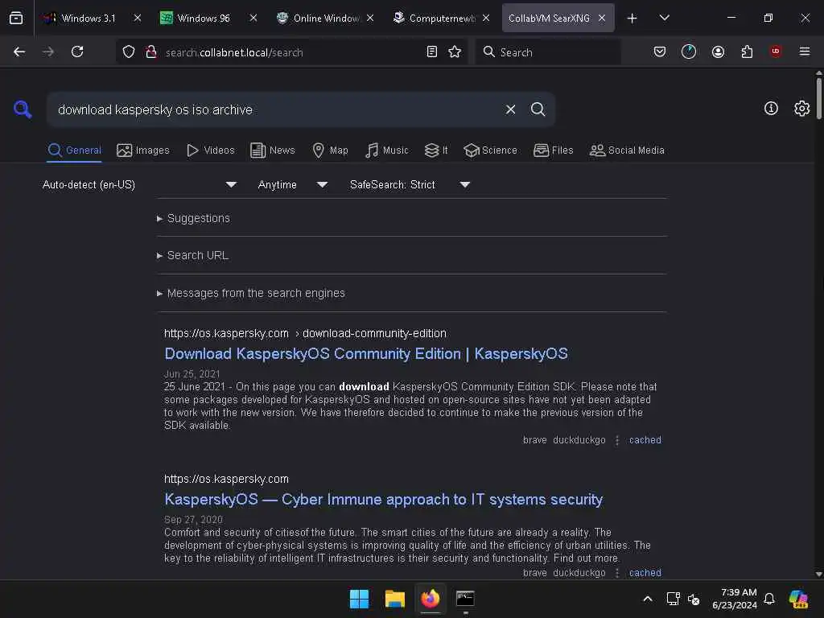
Task: Open the SafeSearch: Strict dropdown
Action: pos(410,185)
